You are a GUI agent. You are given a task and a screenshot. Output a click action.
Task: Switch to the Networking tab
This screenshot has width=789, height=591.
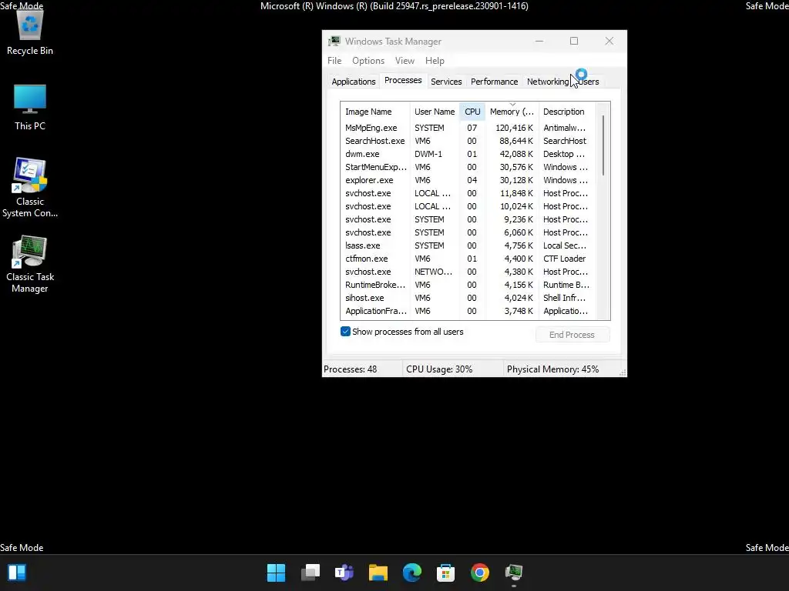pos(548,82)
